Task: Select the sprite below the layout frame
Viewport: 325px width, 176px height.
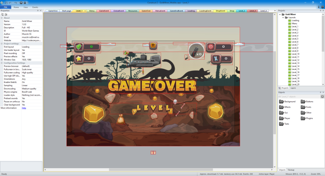Action: pos(153,152)
